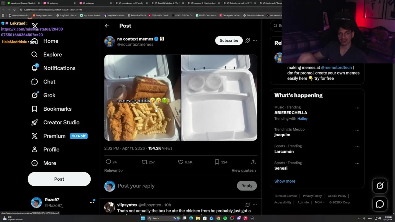This screenshot has height=222, width=395.
Task: Open more options for joaquim trend
Action: [x=357, y=130]
